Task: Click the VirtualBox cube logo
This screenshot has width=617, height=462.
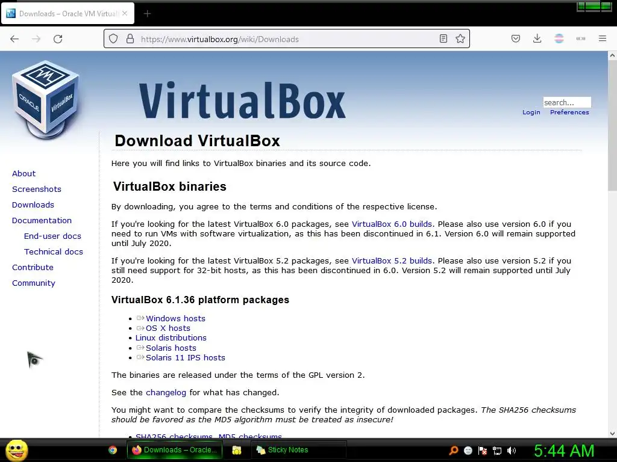Action: point(46,100)
